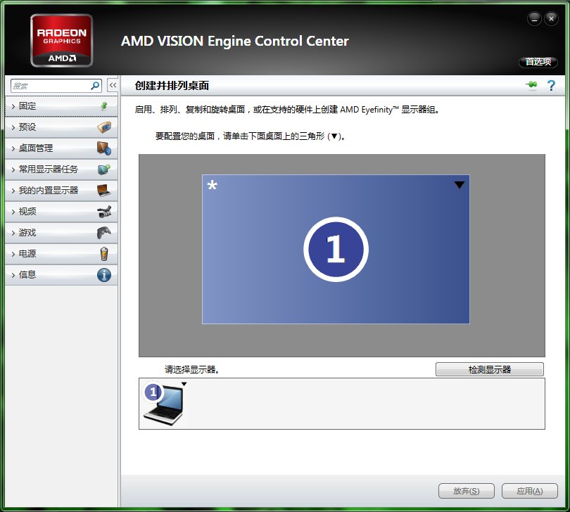Open laptop display thumbnail triangle menu
This screenshot has height=512, width=570.
[184, 384]
